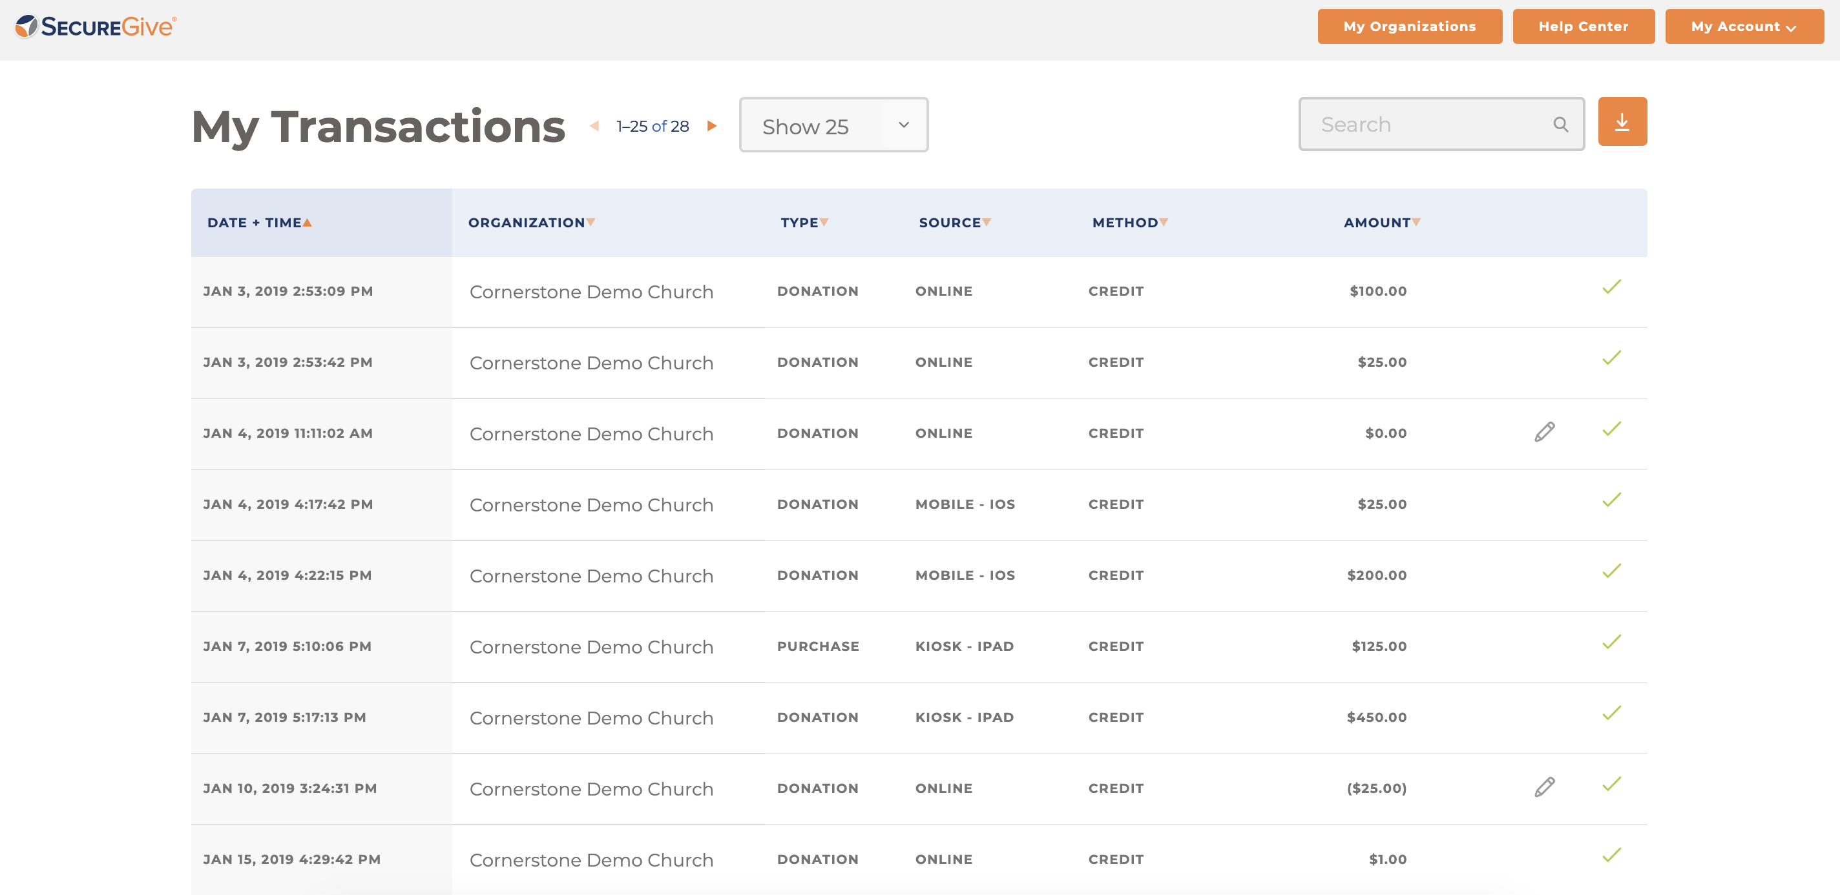
Task: Select JAN 4, 2019 4:22:15 PM date
Action: [287, 575]
